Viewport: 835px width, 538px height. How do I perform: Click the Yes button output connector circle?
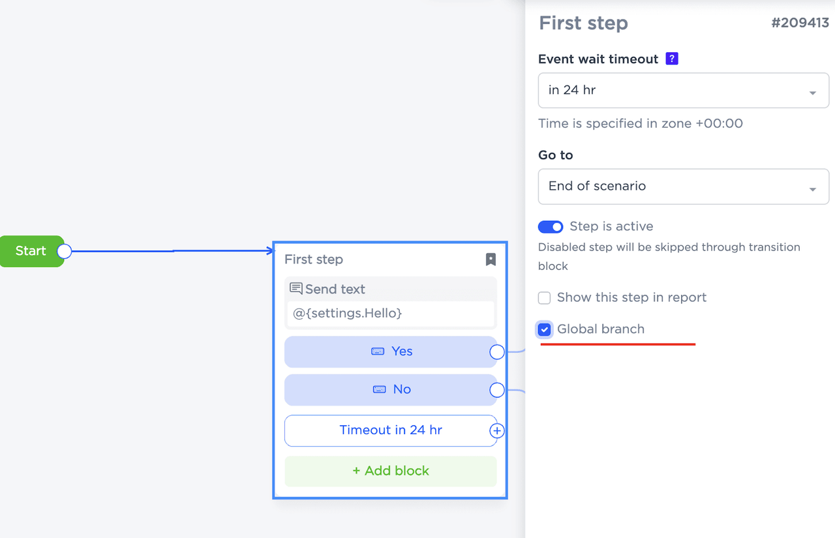coord(497,352)
